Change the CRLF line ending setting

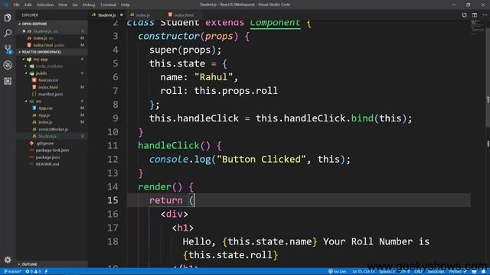click(x=418, y=272)
